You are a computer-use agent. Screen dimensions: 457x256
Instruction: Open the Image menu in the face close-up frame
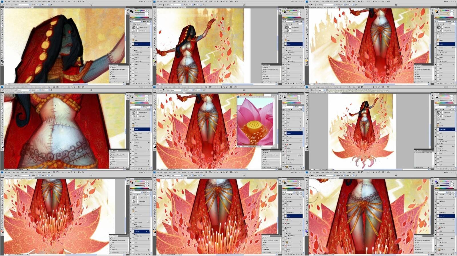tap(13, 2)
